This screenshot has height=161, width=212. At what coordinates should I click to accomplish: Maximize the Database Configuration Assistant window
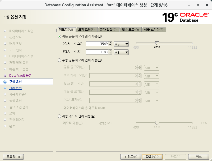(x=198, y=5)
